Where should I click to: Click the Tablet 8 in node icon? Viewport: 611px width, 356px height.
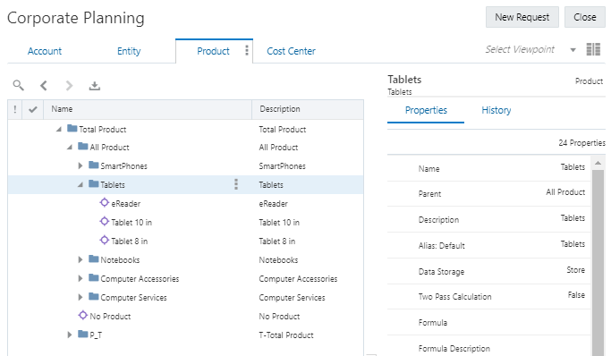coord(104,240)
